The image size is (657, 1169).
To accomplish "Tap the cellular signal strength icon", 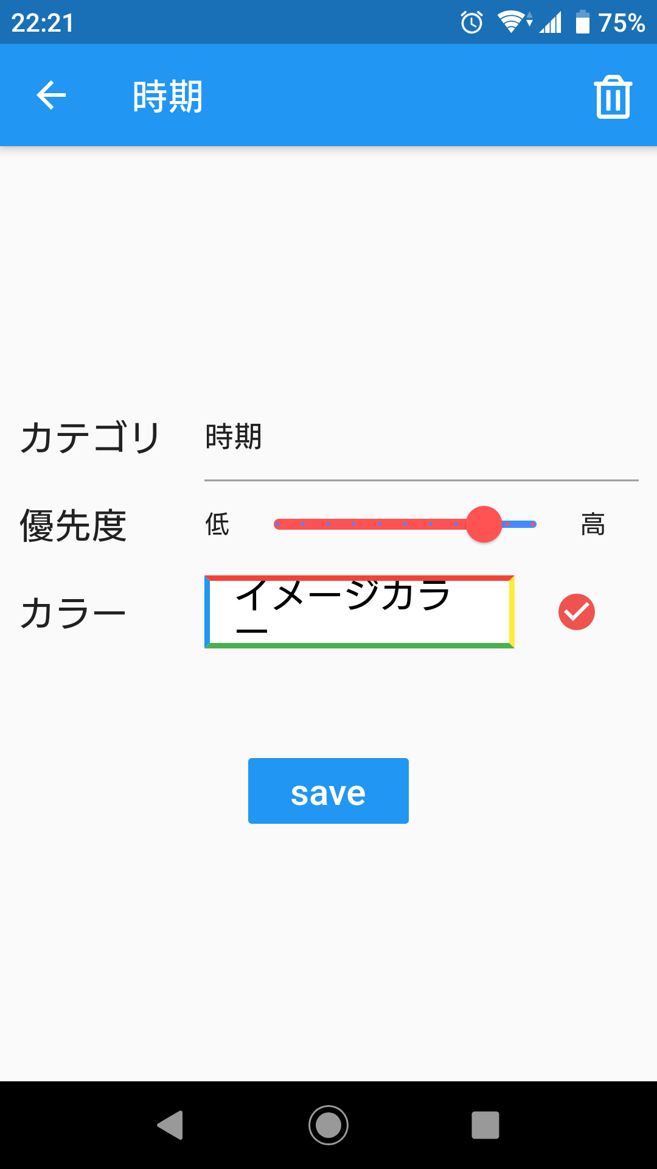I will (551, 23).
